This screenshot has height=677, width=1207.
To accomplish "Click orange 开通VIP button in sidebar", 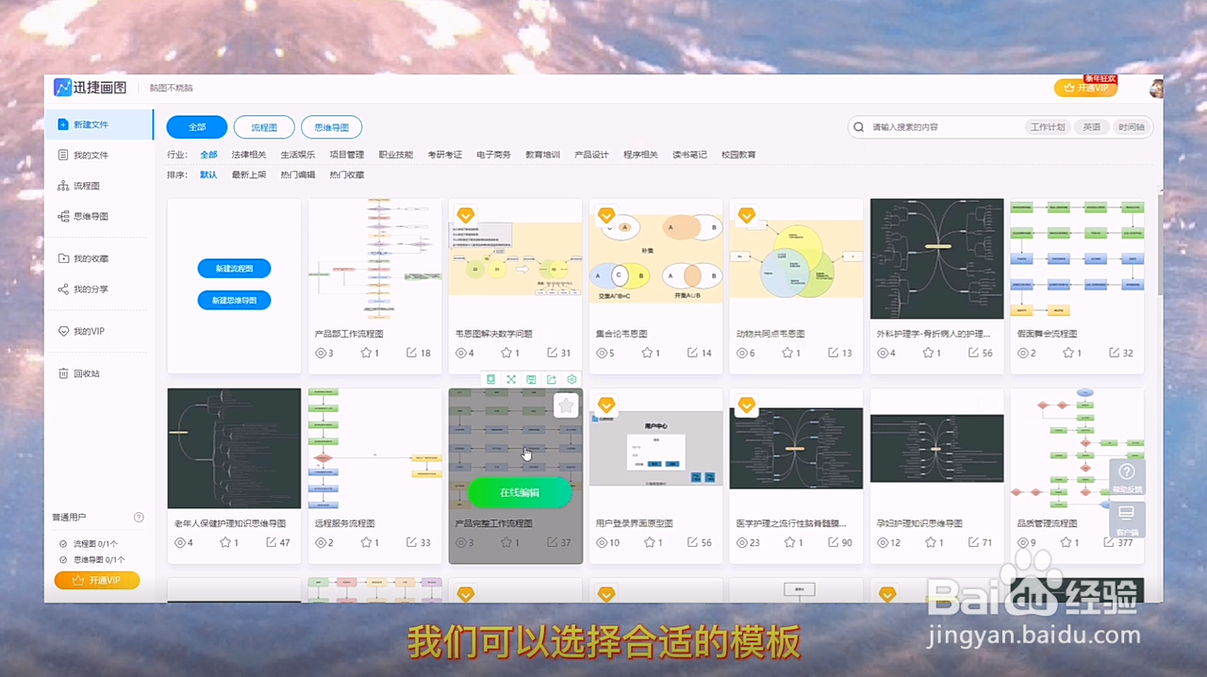I will (97, 580).
